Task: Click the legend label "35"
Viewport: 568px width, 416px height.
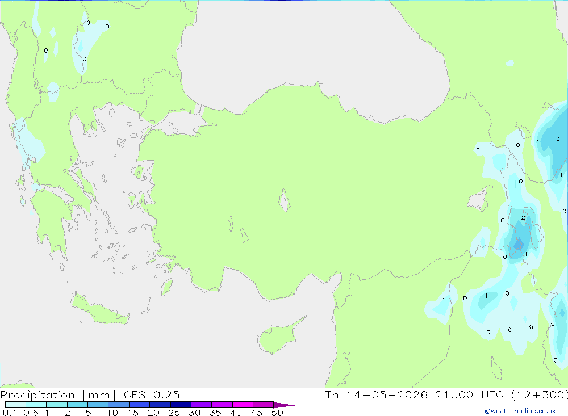Action: [215, 413]
